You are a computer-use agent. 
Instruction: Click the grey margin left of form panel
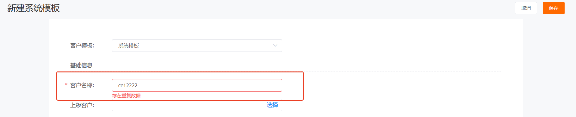coord(24,68)
